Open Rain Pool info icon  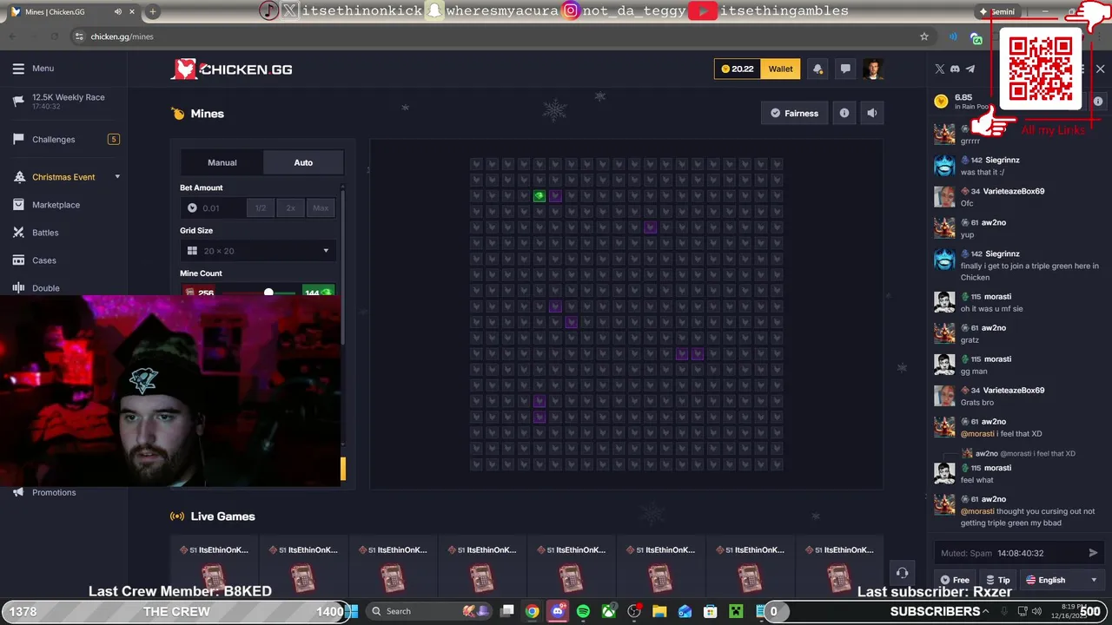click(x=1097, y=102)
